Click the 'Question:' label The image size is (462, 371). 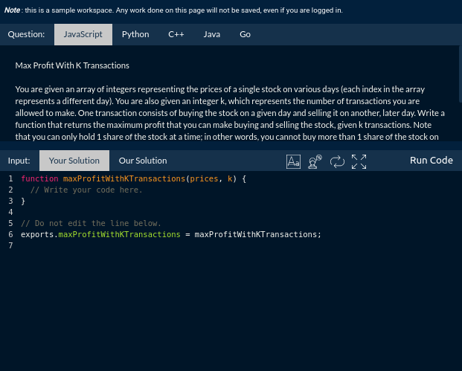pos(26,34)
